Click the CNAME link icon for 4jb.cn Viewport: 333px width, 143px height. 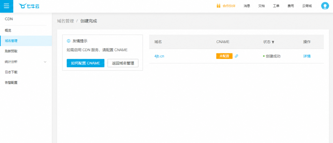click(x=236, y=56)
